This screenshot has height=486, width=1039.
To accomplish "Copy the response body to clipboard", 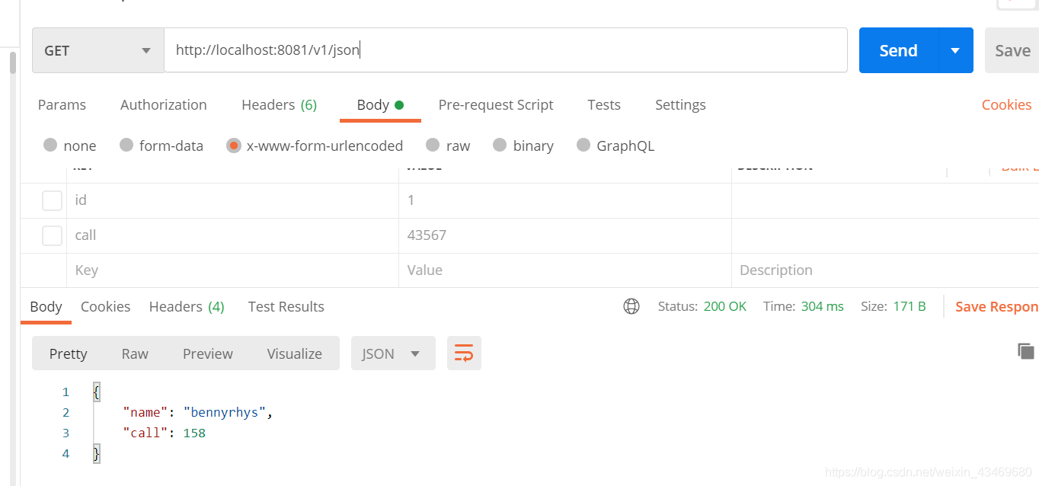I will tap(1025, 351).
